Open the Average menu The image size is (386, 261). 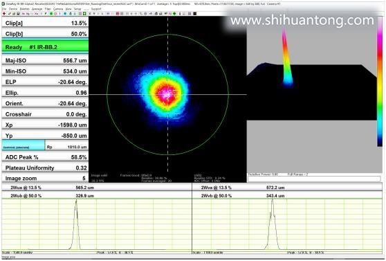pos(37,9)
